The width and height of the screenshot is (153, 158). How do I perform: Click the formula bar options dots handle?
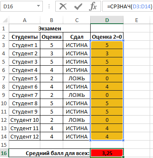coord(49,6)
